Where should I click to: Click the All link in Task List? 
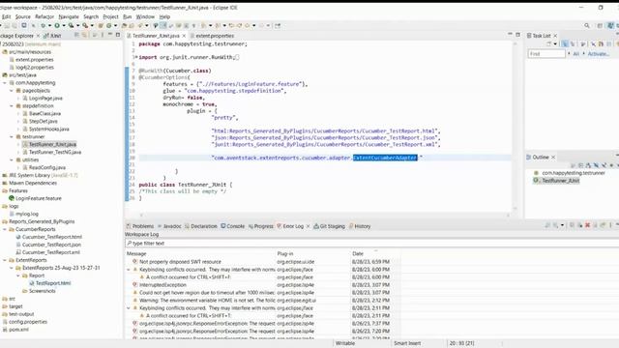pos(576,54)
